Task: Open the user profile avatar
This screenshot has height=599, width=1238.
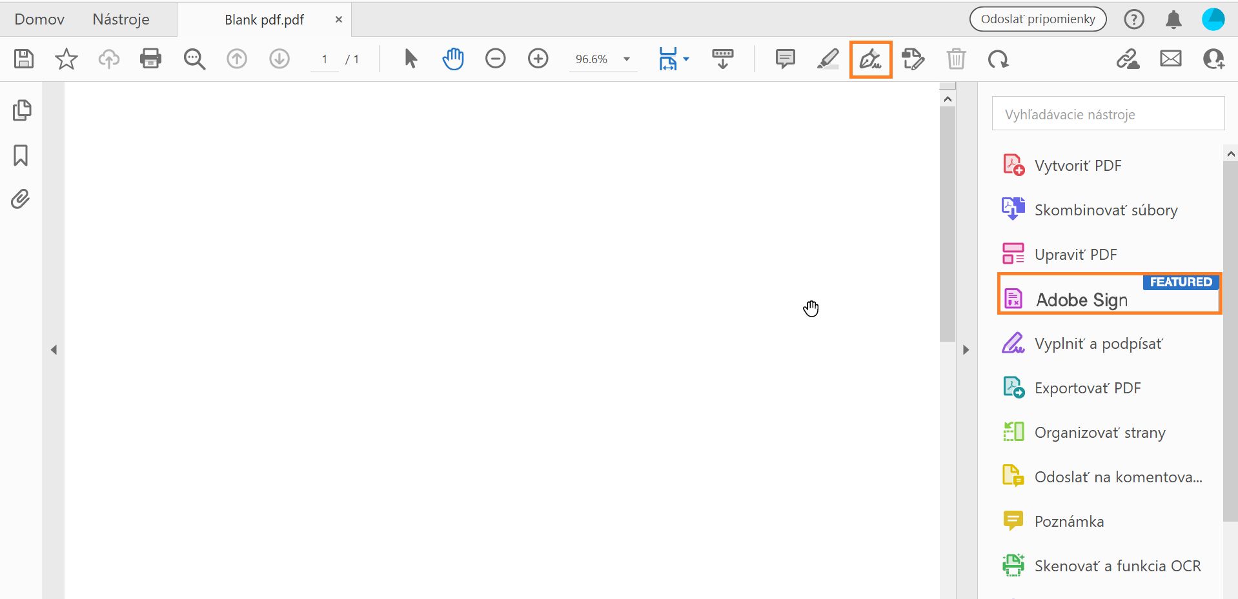Action: (1213, 19)
